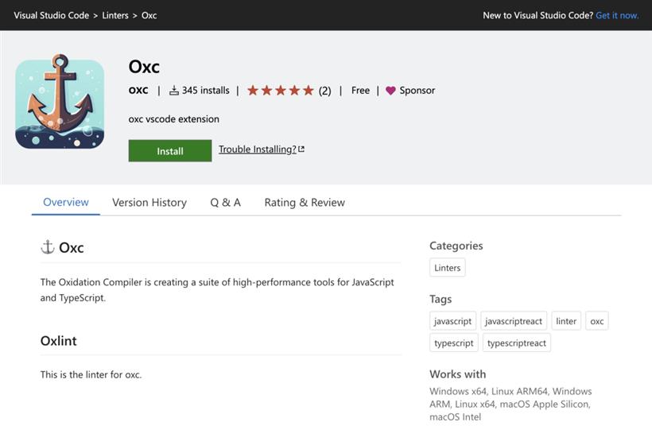Switch to the Version History tab
The image size is (652, 426).
[149, 203]
